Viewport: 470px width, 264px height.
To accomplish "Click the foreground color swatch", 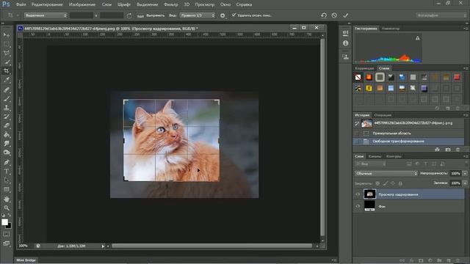I will coord(4,222).
